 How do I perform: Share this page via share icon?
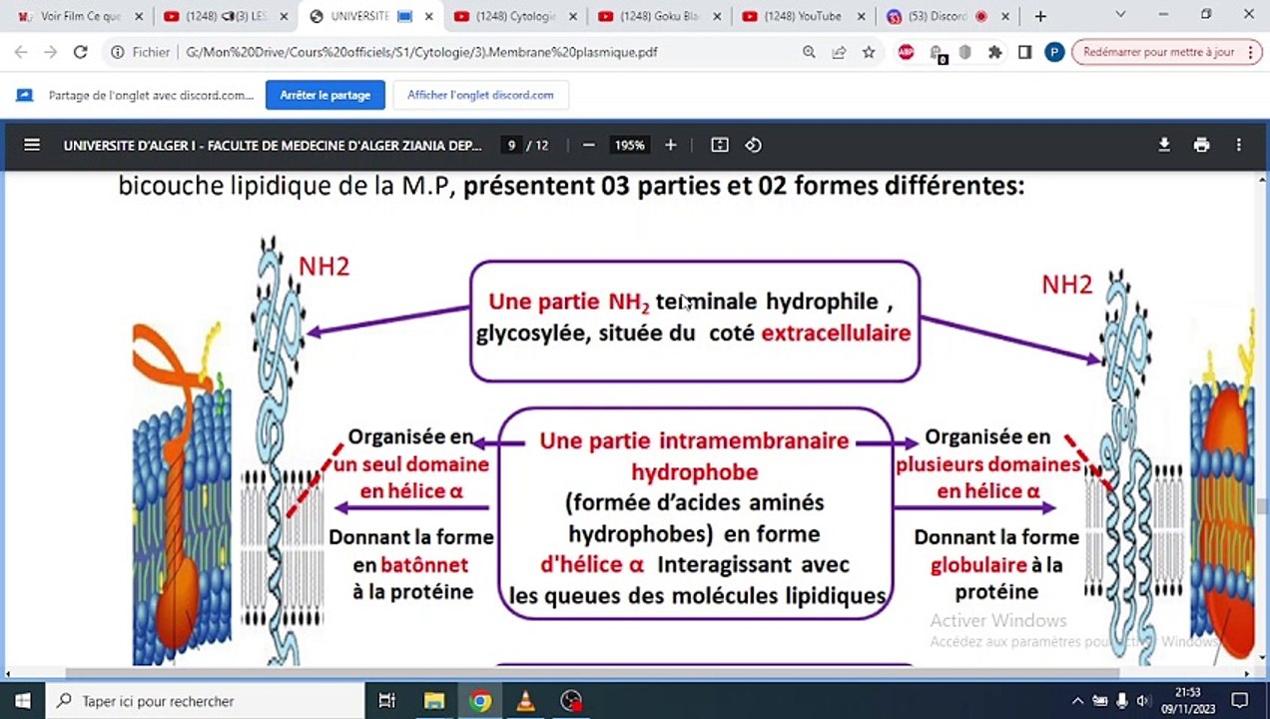(x=839, y=52)
